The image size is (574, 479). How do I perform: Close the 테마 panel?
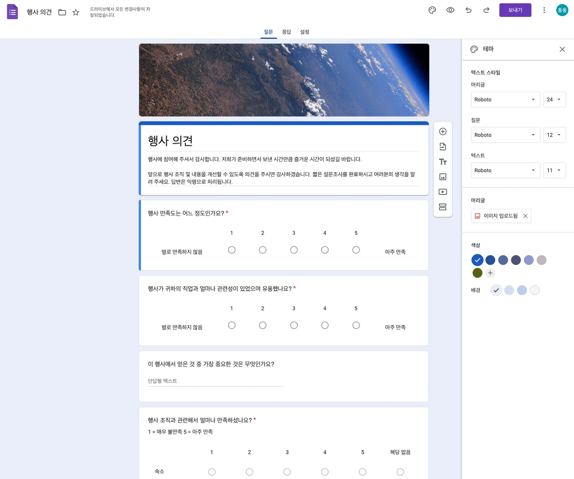pyautogui.click(x=562, y=49)
